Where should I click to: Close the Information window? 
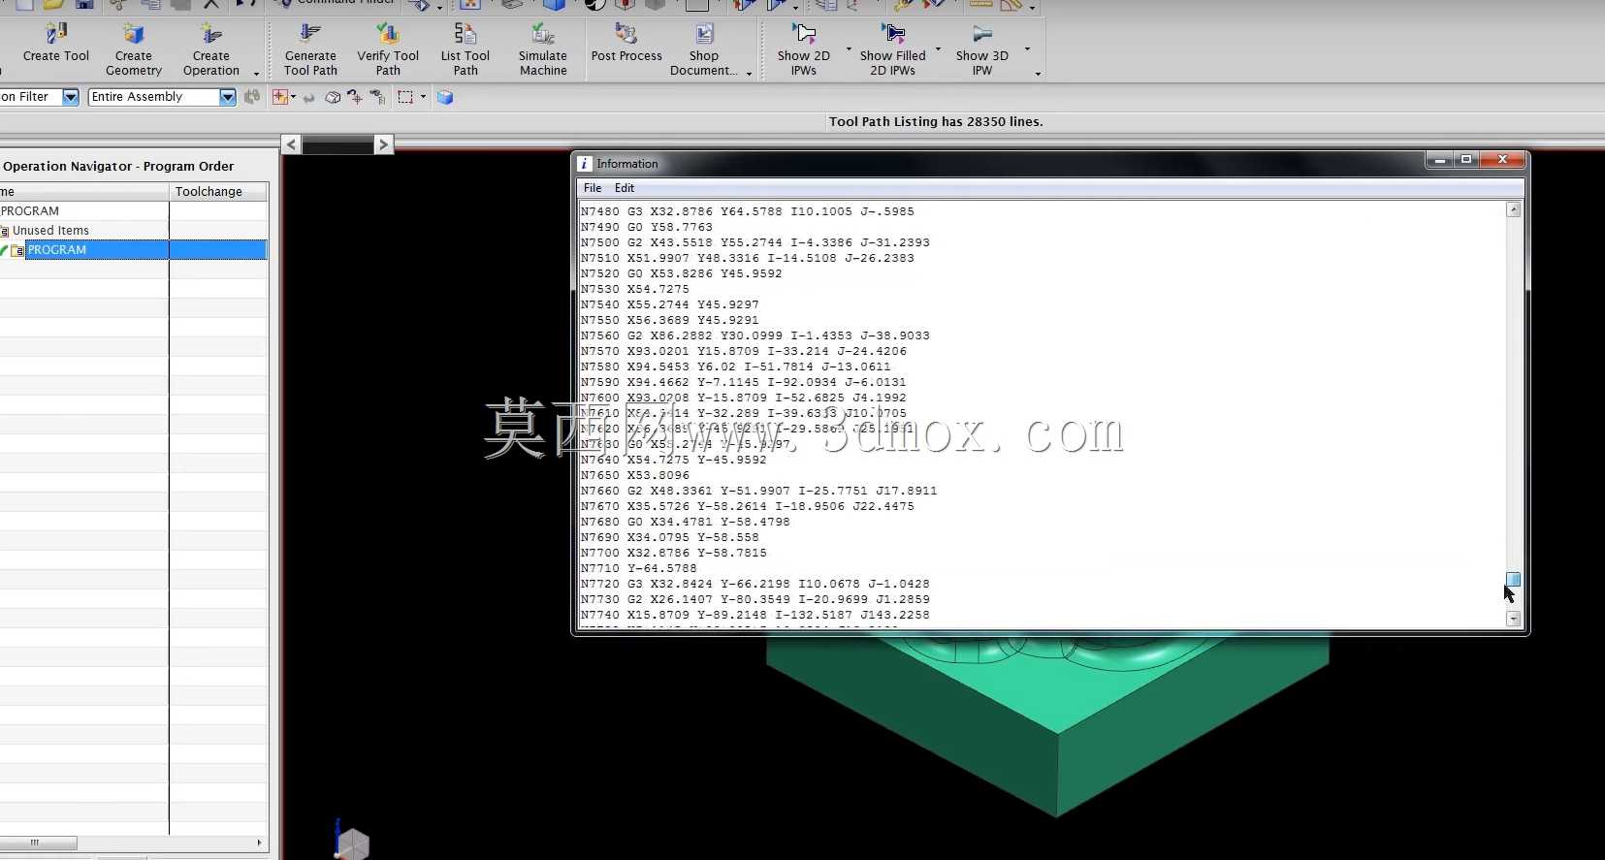1502,160
